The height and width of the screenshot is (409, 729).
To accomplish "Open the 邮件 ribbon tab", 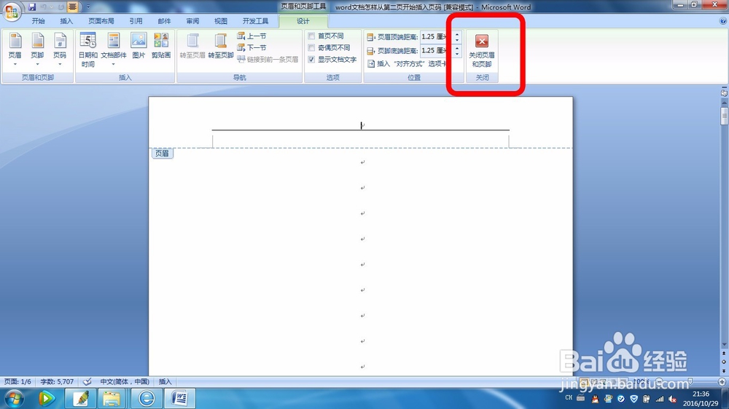I will (164, 21).
